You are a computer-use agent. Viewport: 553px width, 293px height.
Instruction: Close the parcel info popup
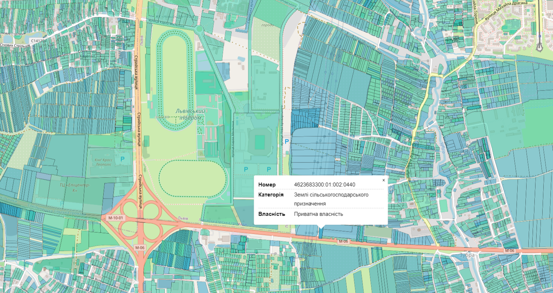pos(384,180)
